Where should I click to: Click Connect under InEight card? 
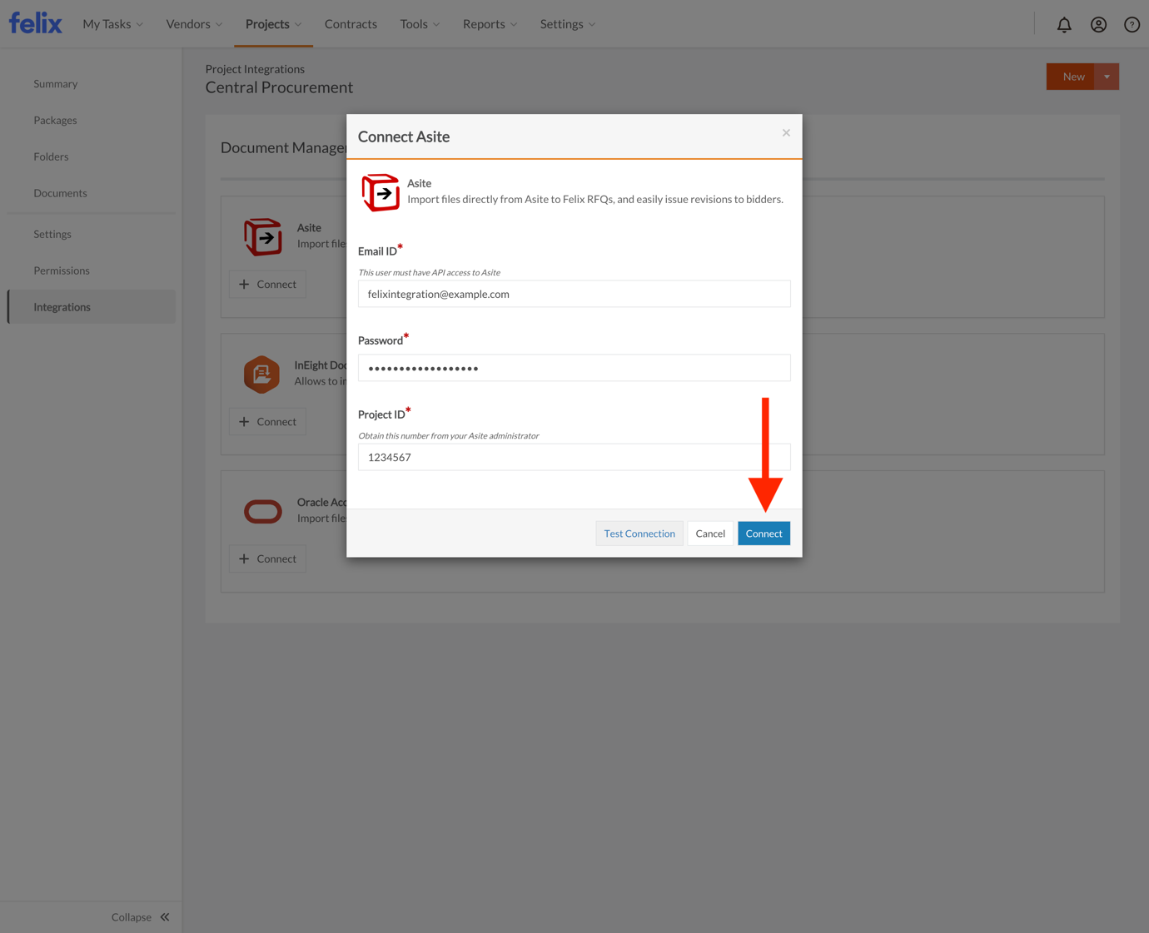pyautogui.click(x=267, y=422)
